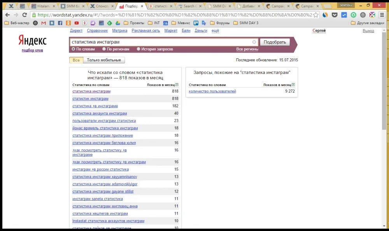Switch to the 'Hitalama' browser tab
This screenshot has height=231, width=389.
coord(43,6)
